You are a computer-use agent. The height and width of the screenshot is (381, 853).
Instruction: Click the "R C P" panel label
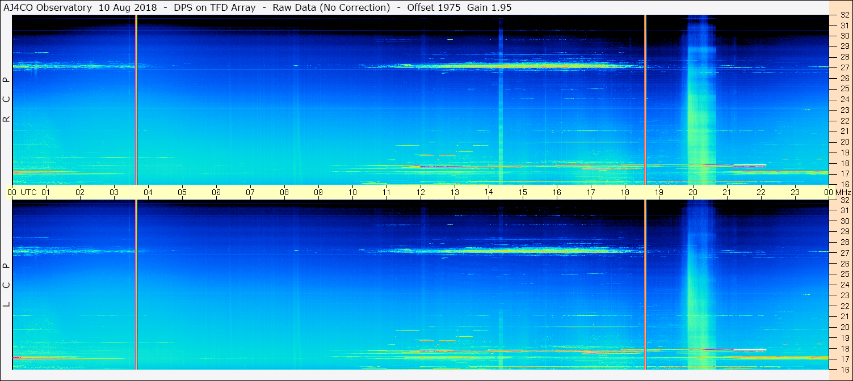click(7, 100)
